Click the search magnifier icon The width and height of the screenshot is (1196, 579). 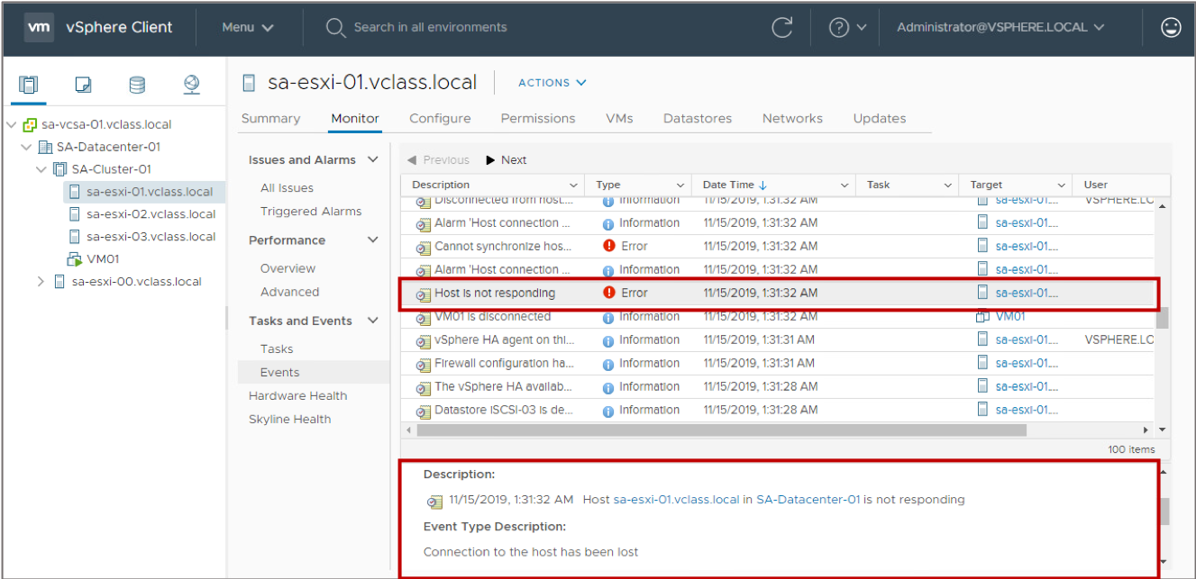click(x=335, y=28)
